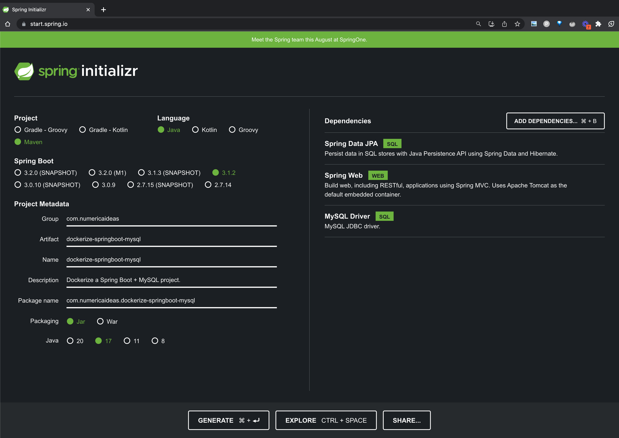Open the Add Dependencies dialog
The image size is (619, 438).
click(x=555, y=121)
